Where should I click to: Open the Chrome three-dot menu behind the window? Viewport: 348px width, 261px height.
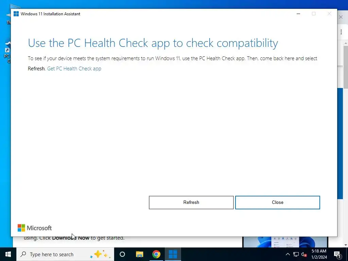tap(341, 32)
